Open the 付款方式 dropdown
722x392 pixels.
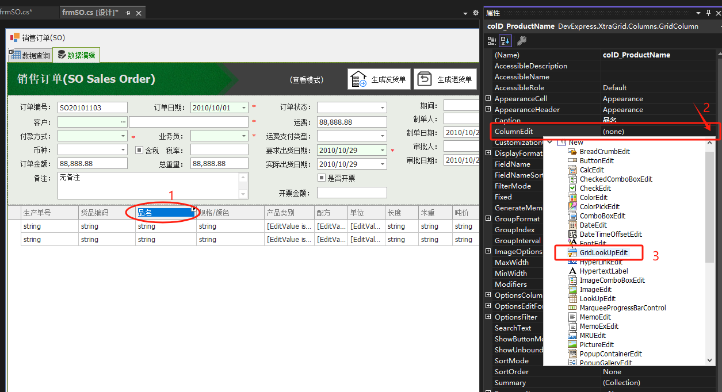[x=123, y=136]
